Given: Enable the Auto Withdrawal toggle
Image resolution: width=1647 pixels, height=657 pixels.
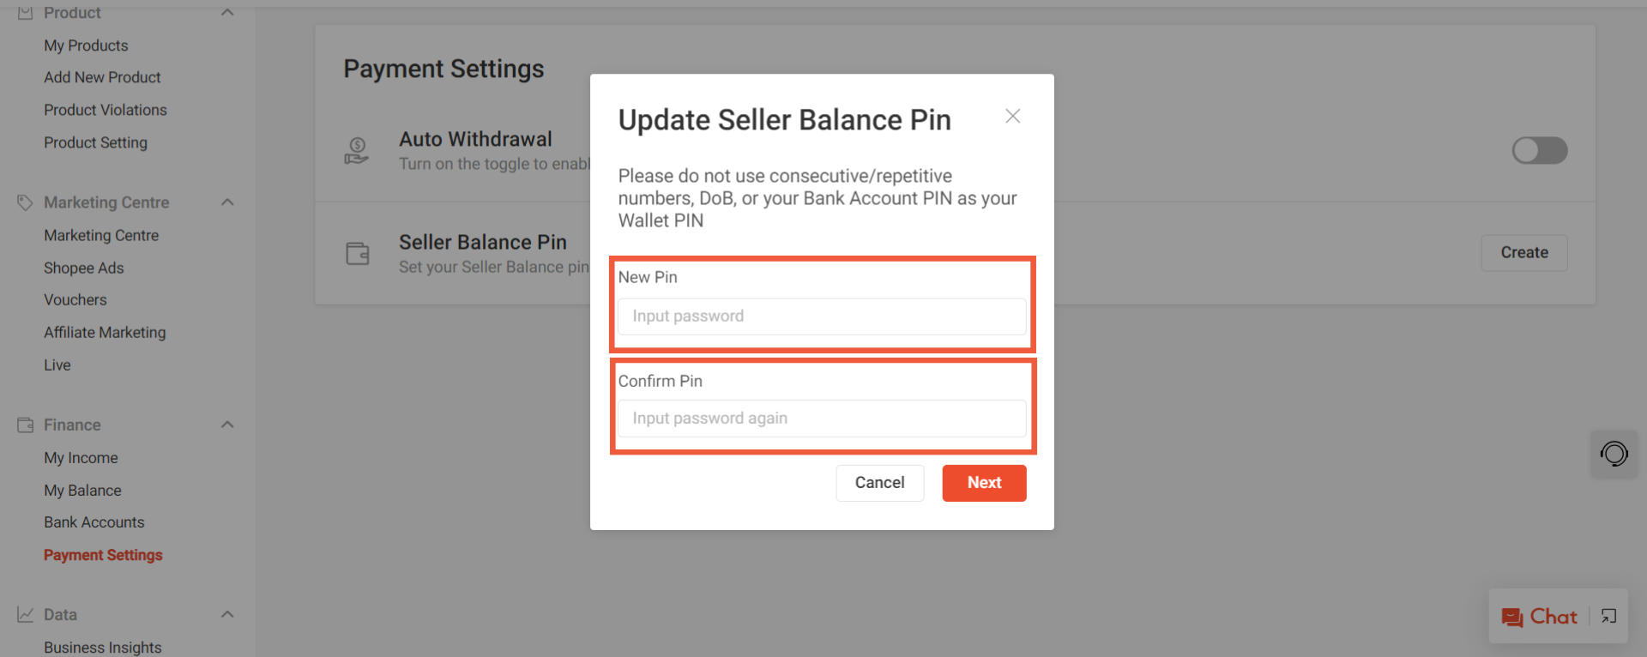Looking at the screenshot, I should click(1539, 150).
